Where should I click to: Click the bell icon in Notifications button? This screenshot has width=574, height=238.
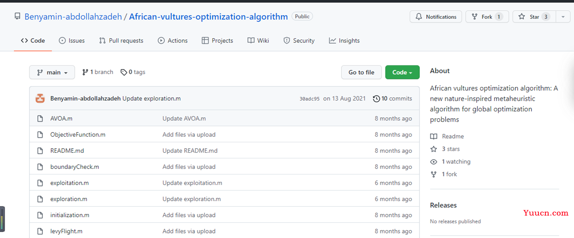coord(419,17)
